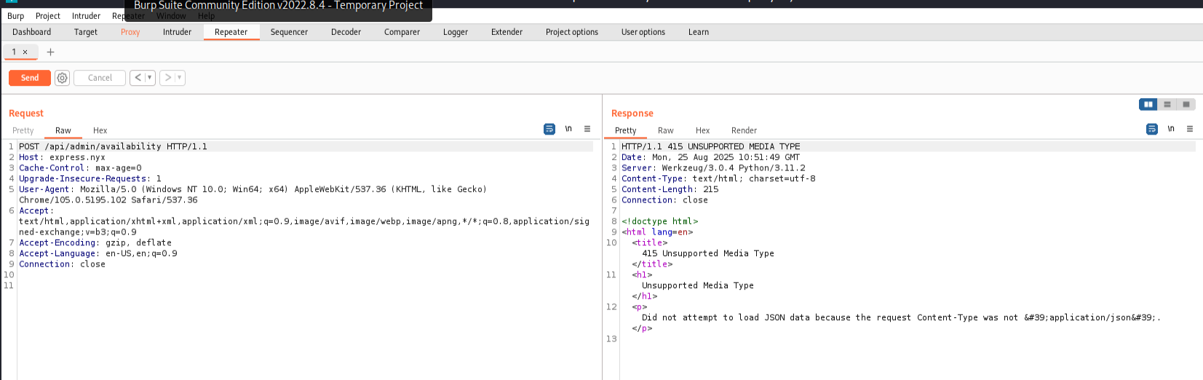The width and height of the screenshot is (1203, 380).
Task: Toggle word wrap in Response panel
Action: (x=1152, y=129)
